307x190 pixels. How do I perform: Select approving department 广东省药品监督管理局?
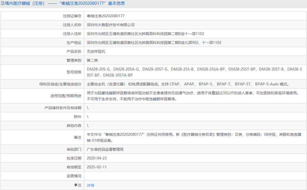(x=105, y=149)
